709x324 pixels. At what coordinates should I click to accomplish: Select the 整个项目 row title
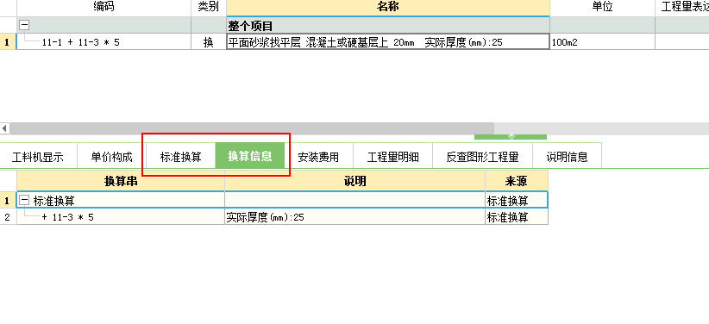[x=250, y=26]
